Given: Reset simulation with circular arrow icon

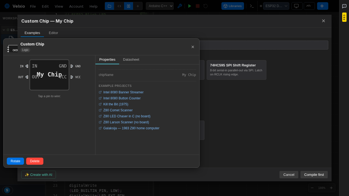Looking at the screenshot, I should 206,6.
